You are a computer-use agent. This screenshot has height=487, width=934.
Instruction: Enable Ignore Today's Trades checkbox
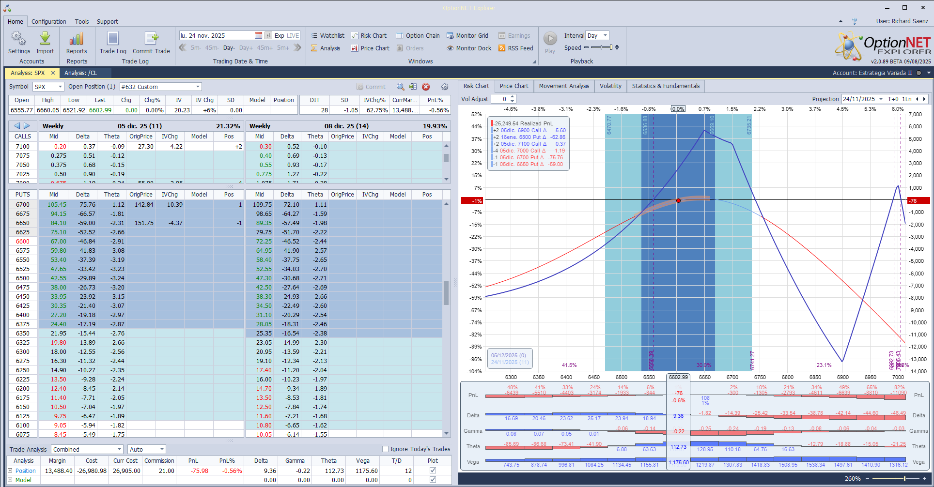(386, 449)
